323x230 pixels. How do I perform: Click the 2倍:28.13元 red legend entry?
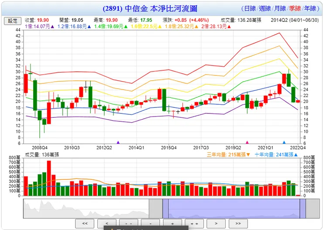click(x=216, y=27)
